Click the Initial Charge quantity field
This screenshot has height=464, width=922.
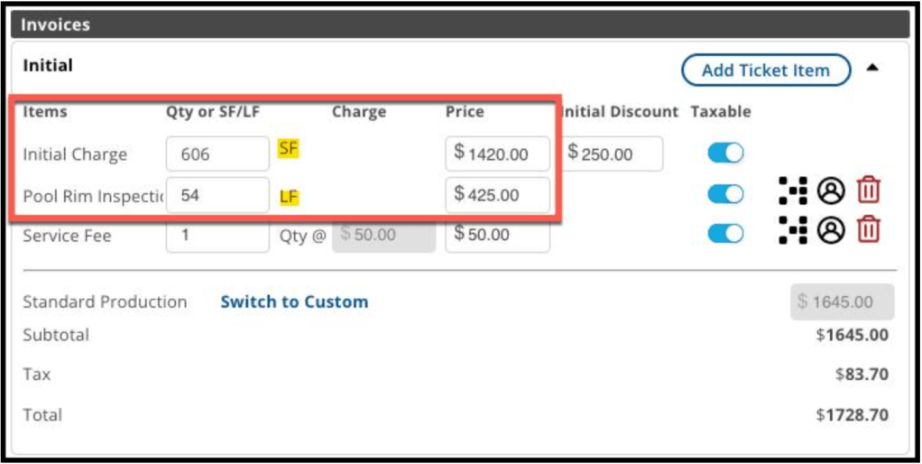click(217, 154)
